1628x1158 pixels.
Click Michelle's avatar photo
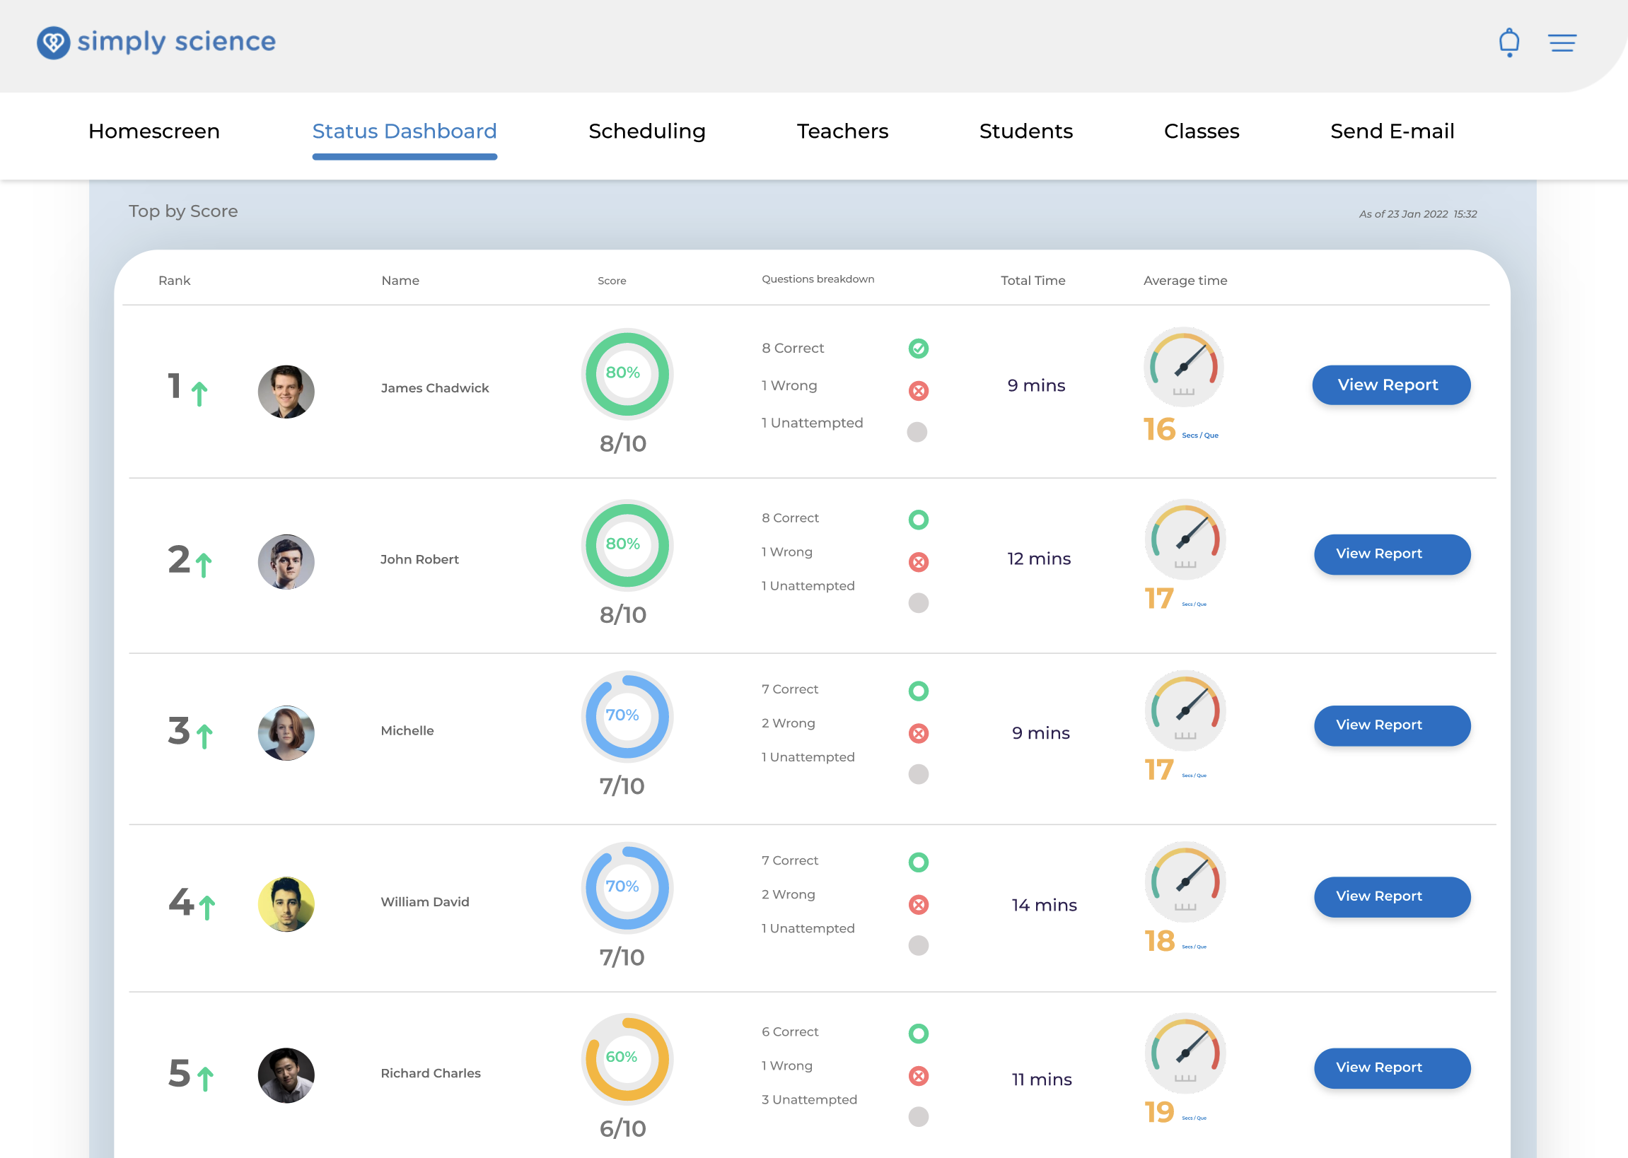(x=286, y=733)
